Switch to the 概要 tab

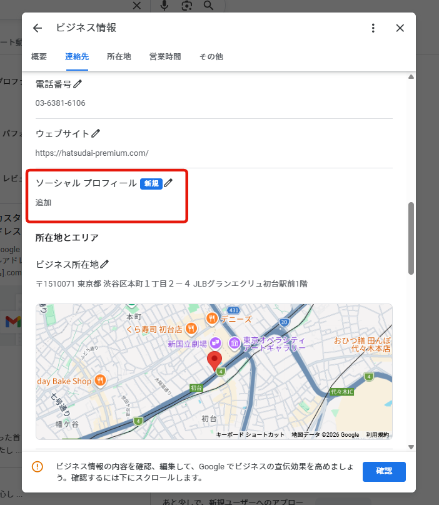(x=39, y=57)
